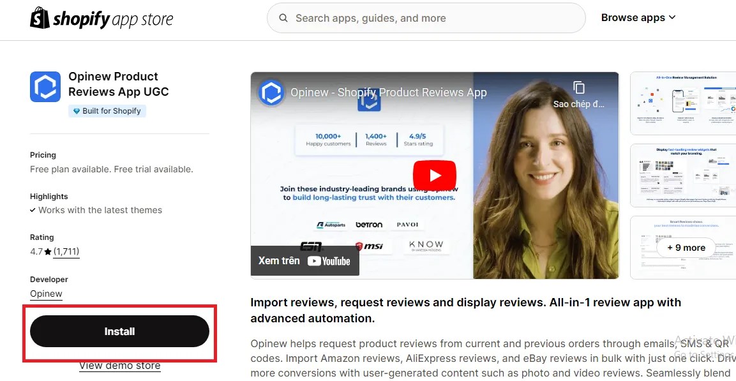Click the magnifying glass search icon

pyautogui.click(x=283, y=18)
